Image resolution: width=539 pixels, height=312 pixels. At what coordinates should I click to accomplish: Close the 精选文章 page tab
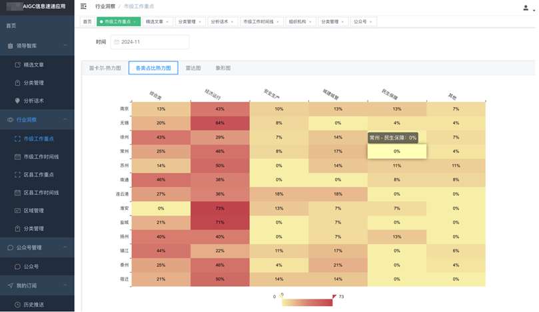pyautogui.click(x=167, y=22)
